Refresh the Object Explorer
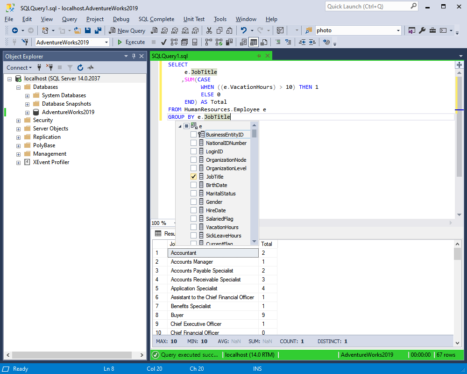The width and height of the screenshot is (467, 374). click(80, 67)
